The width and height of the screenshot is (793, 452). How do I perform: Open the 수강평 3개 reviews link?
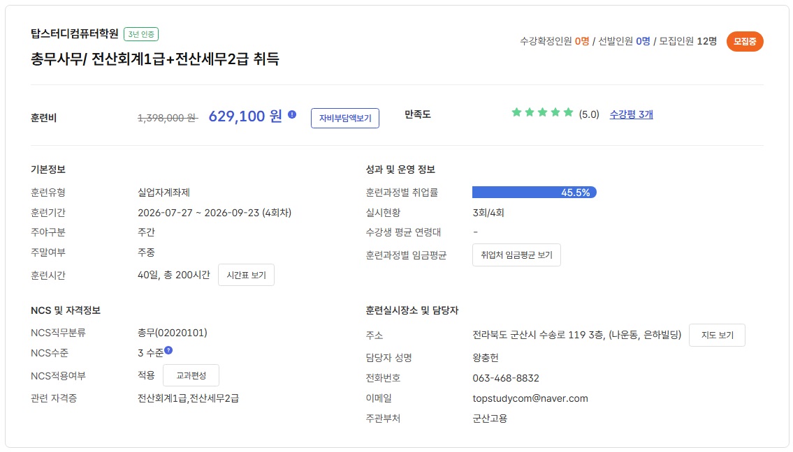click(631, 114)
